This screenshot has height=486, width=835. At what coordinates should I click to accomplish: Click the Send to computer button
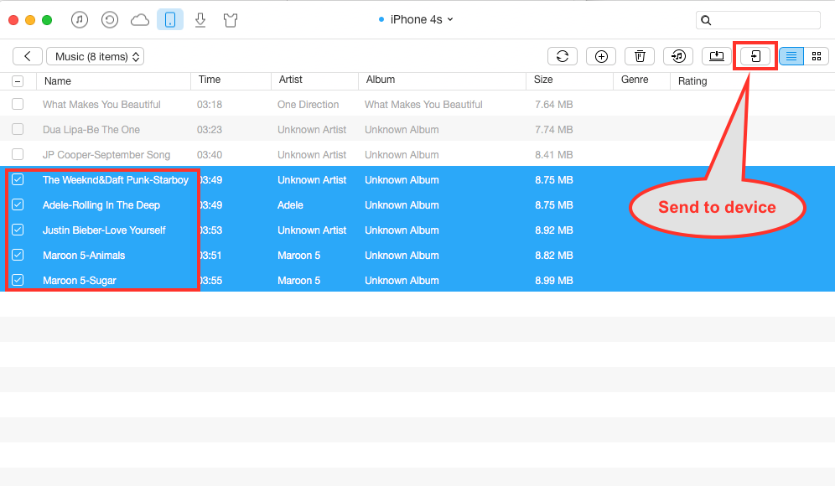click(x=717, y=56)
